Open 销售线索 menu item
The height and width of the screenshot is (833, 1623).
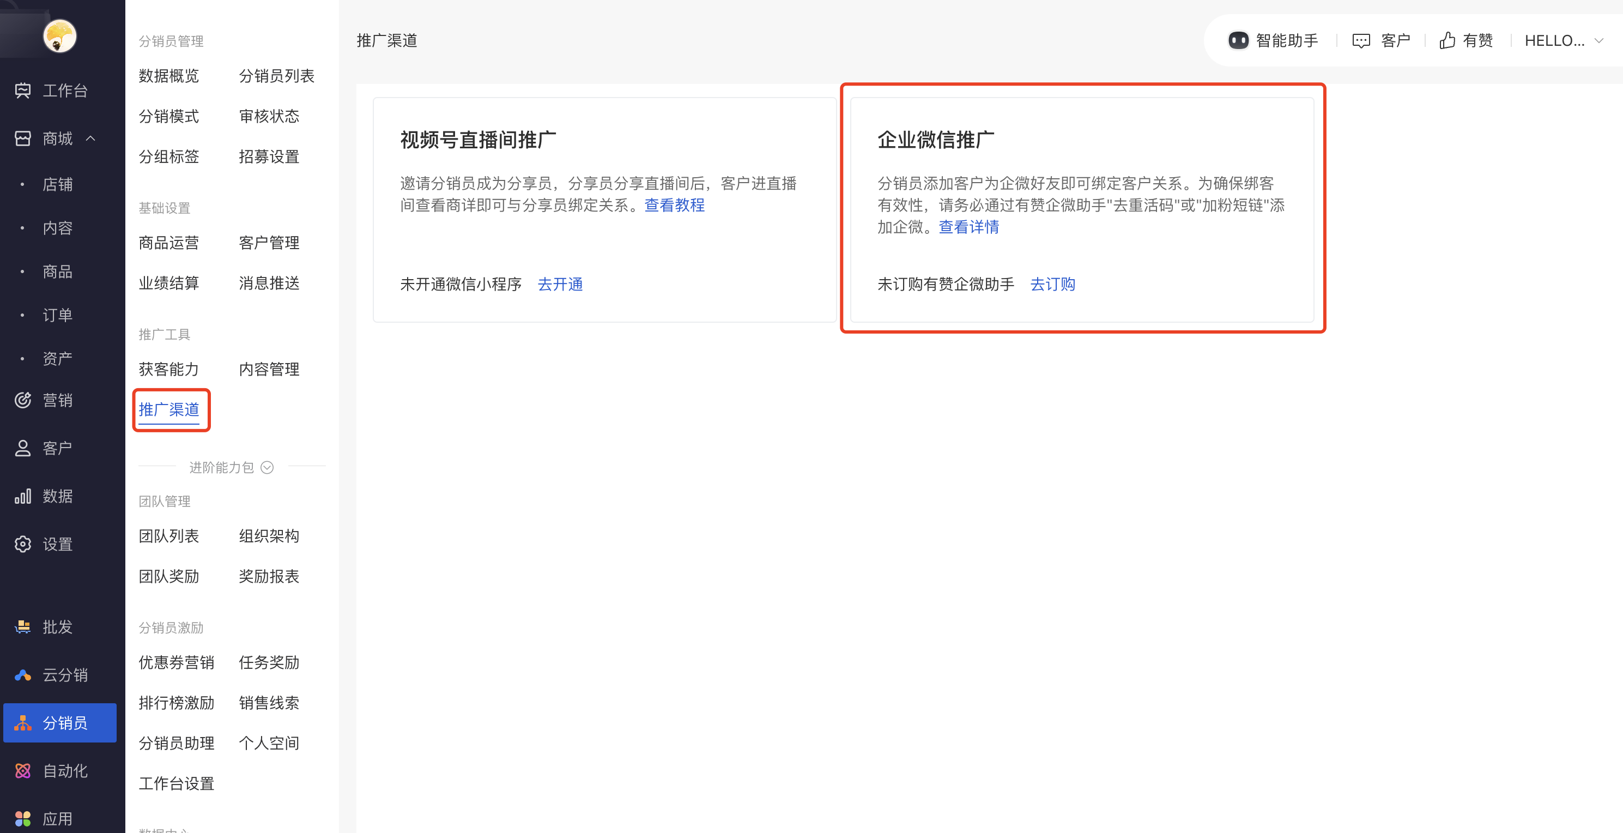(x=269, y=703)
